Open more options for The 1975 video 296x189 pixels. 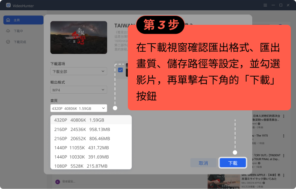[284, 136]
